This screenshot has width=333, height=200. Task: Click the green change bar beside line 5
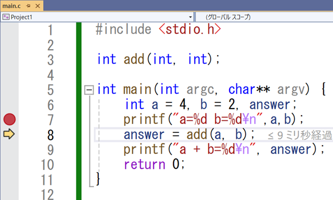click(x=79, y=90)
